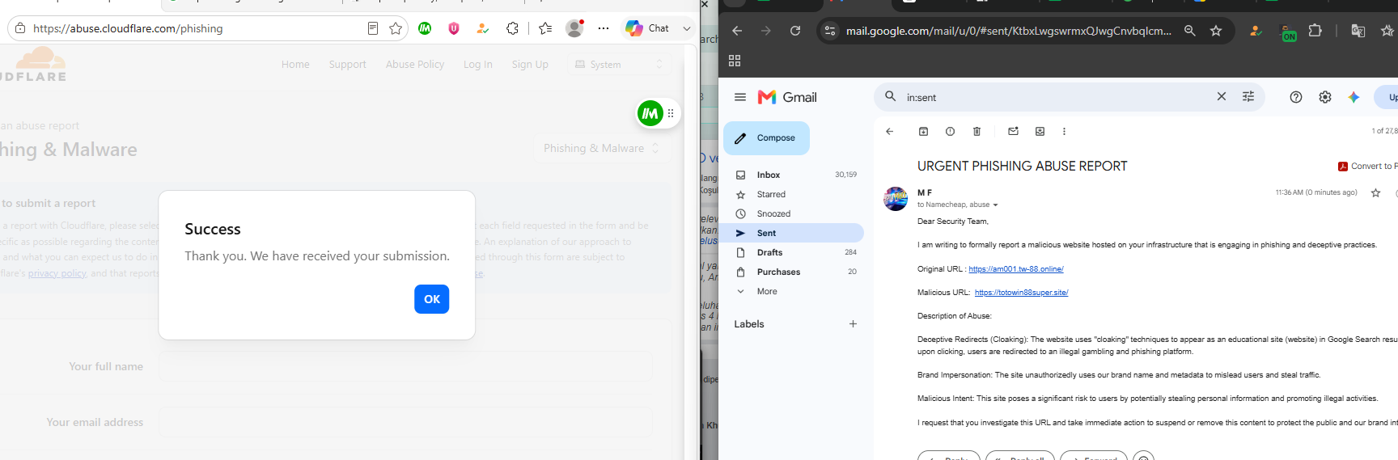
Task: Star the URGENT PHISHING ABUSE REPORT email
Action: coord(1375,192)
